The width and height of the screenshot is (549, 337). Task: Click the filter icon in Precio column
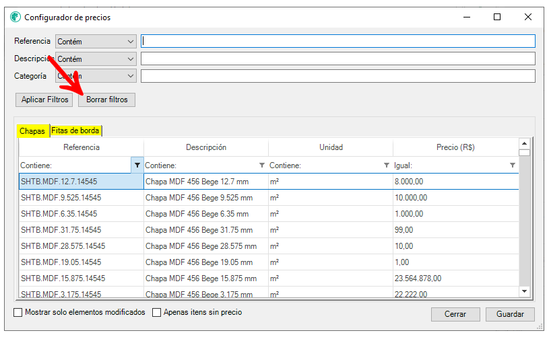pos(512,165)
